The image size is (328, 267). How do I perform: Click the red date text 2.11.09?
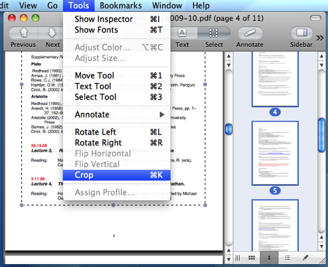[38, 179]
